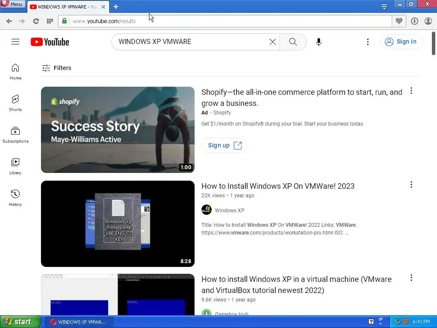Open the YouTube hamburger guide menu
Image resolution: width=437 pixels, height=328 pixels.
(x=15, y=42)
